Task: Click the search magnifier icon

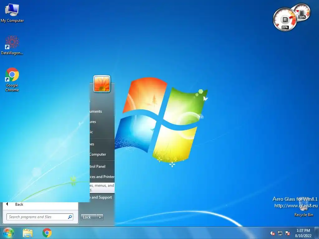Action: 70,217
